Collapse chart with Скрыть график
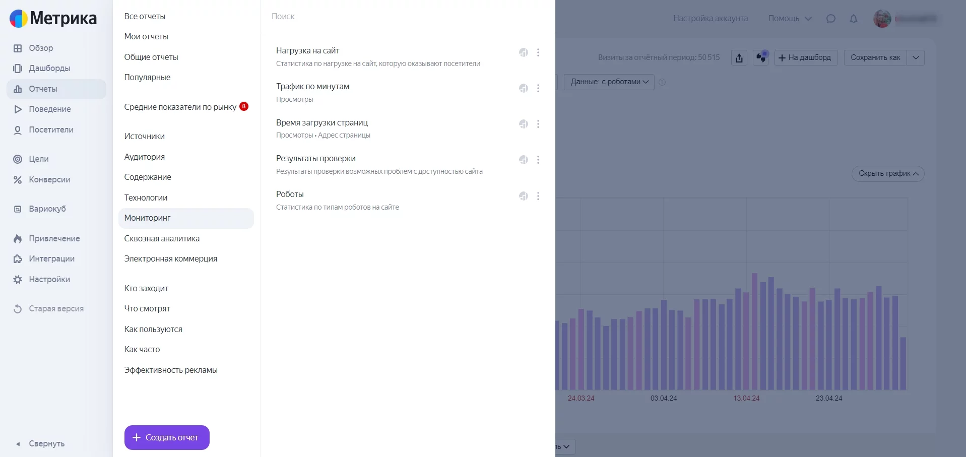This screenshot has width=966, height=457. click(888, 174)
